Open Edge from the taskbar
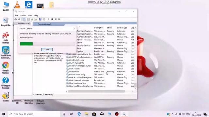209x117 pixels. point(79,114)
